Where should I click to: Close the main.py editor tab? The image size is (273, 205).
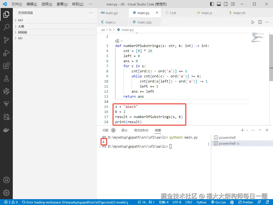point(157,13)
